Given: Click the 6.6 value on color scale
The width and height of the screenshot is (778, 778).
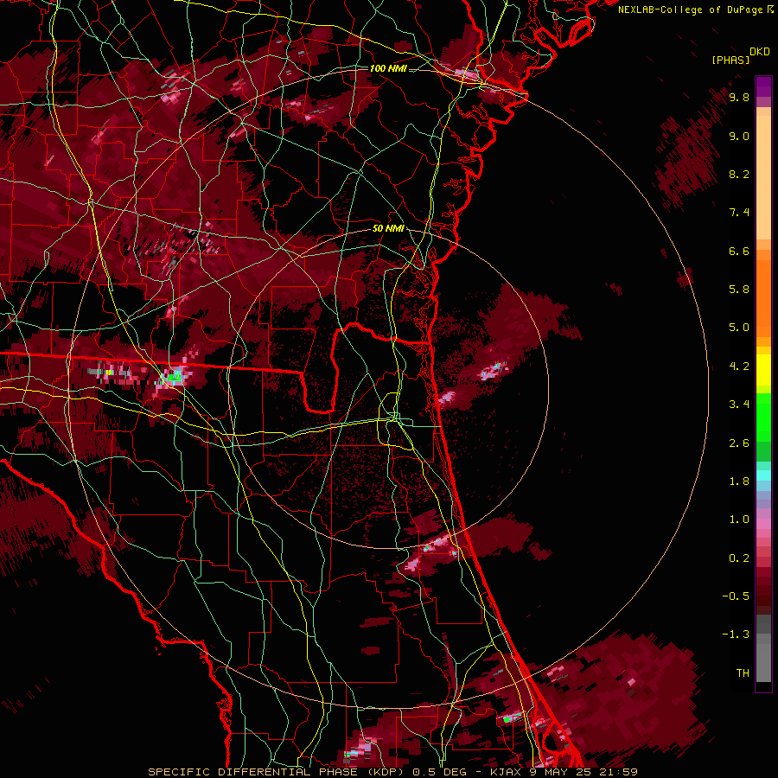Looking at the screenshot, I should (x=739, y=251).
